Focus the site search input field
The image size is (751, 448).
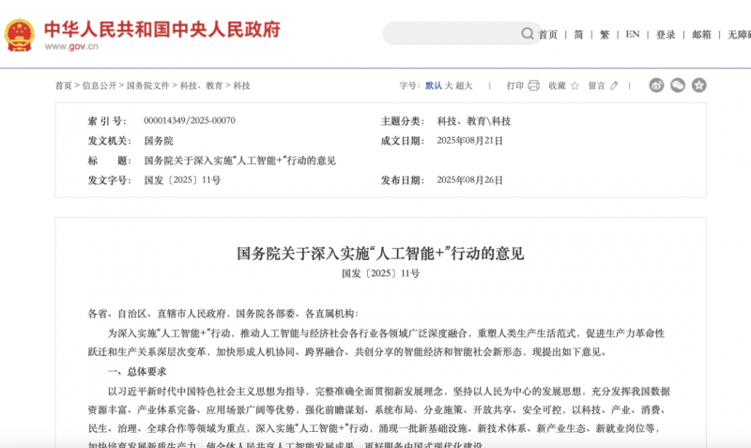(x=451, y=35)
